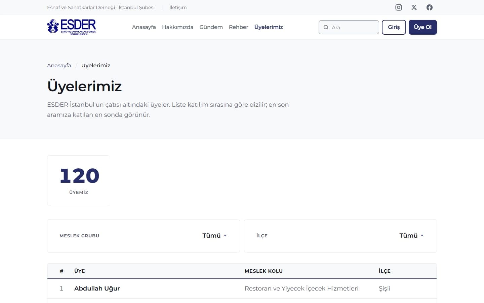Focus the Ara search field
This screenshot has width=484, height=303.
point(349,27)
